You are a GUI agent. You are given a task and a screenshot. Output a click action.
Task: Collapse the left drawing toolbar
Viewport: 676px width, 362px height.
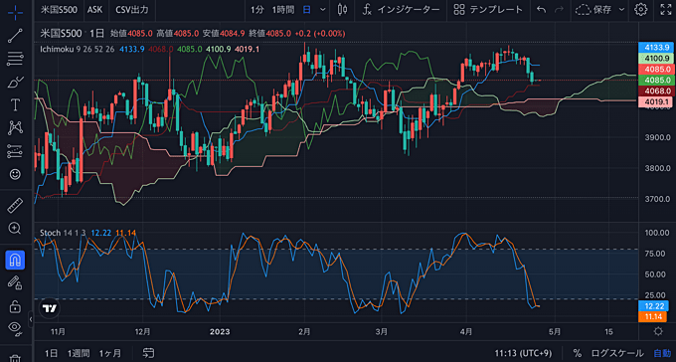click(30, 319)
